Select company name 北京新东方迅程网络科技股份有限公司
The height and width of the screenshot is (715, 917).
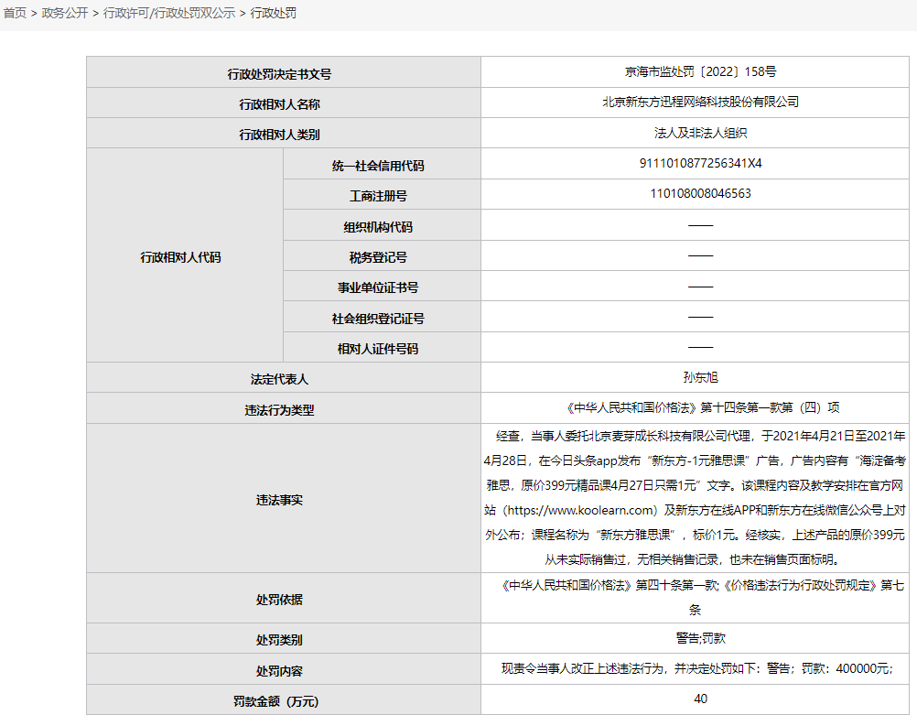(x=700, y=102)
